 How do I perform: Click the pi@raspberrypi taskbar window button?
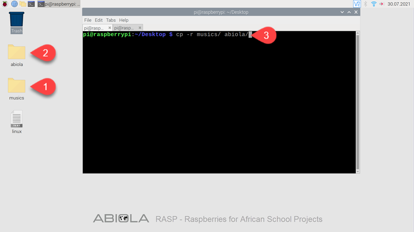59,4
